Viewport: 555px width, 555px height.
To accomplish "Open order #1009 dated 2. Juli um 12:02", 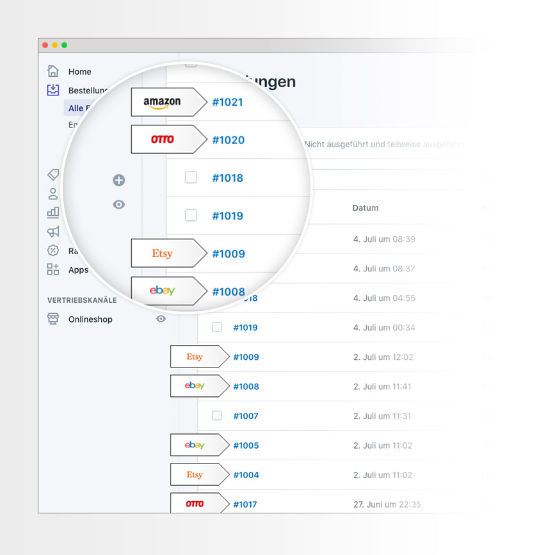I will [x=246, y=357].
